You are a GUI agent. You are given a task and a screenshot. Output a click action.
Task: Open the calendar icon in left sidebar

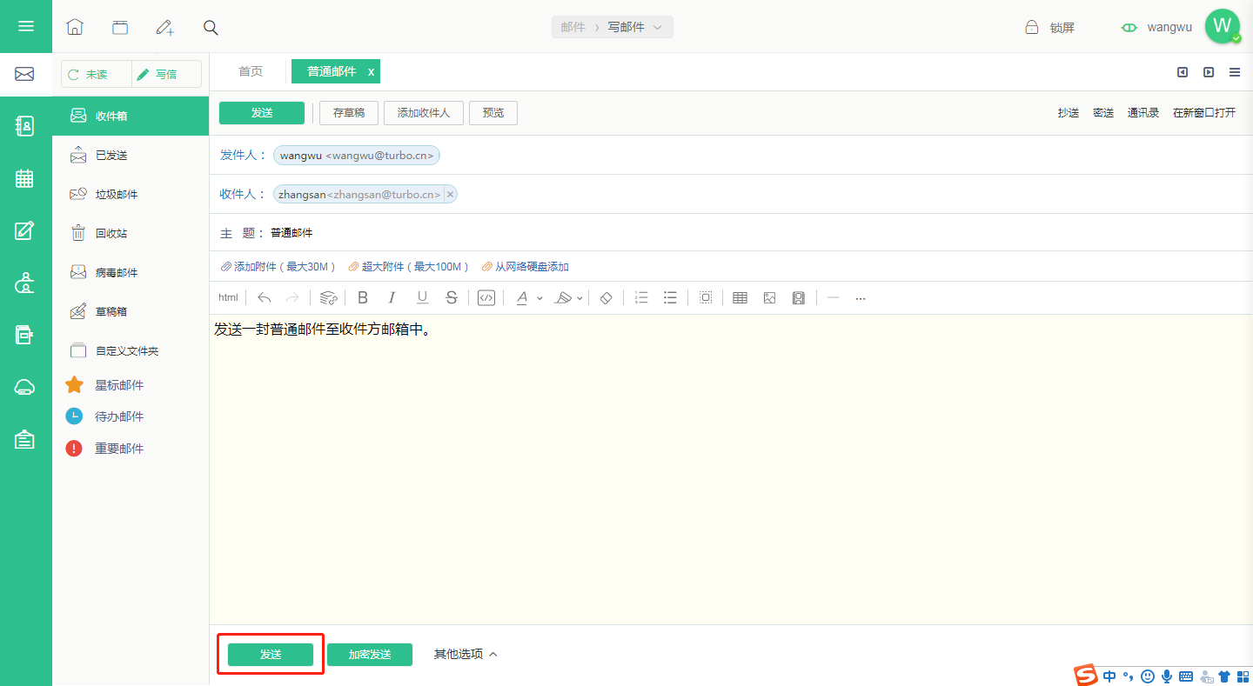coord(24,178)
